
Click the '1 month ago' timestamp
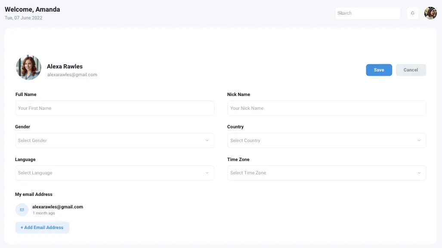[44, 213]
